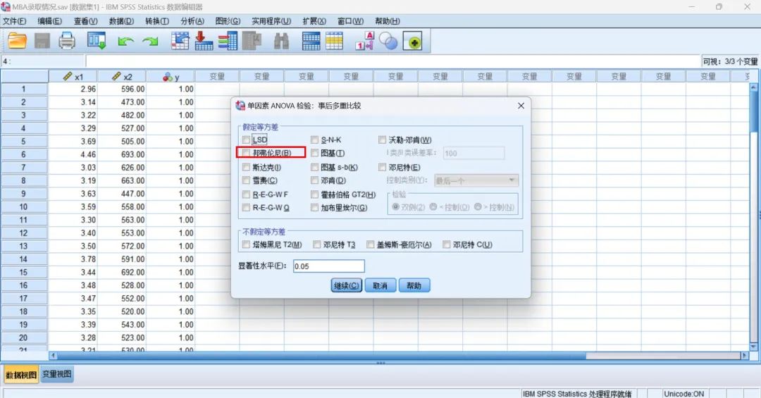
Task: Check the R-E-G-W F option
Action: click(246, 194)
